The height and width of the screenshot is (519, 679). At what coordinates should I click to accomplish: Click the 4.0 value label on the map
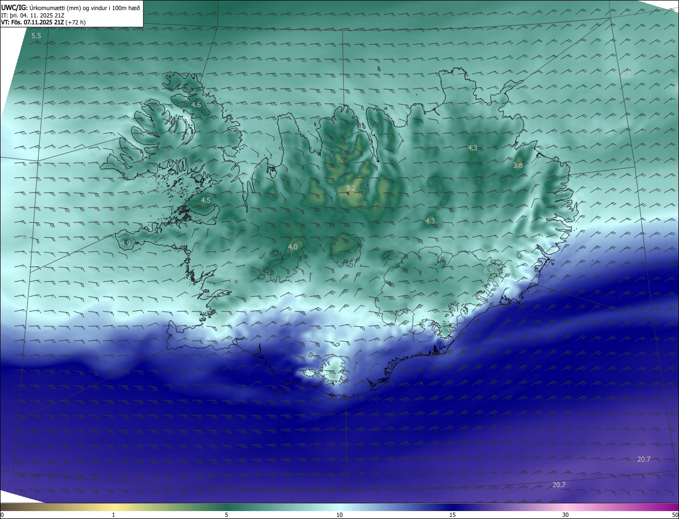292,247
